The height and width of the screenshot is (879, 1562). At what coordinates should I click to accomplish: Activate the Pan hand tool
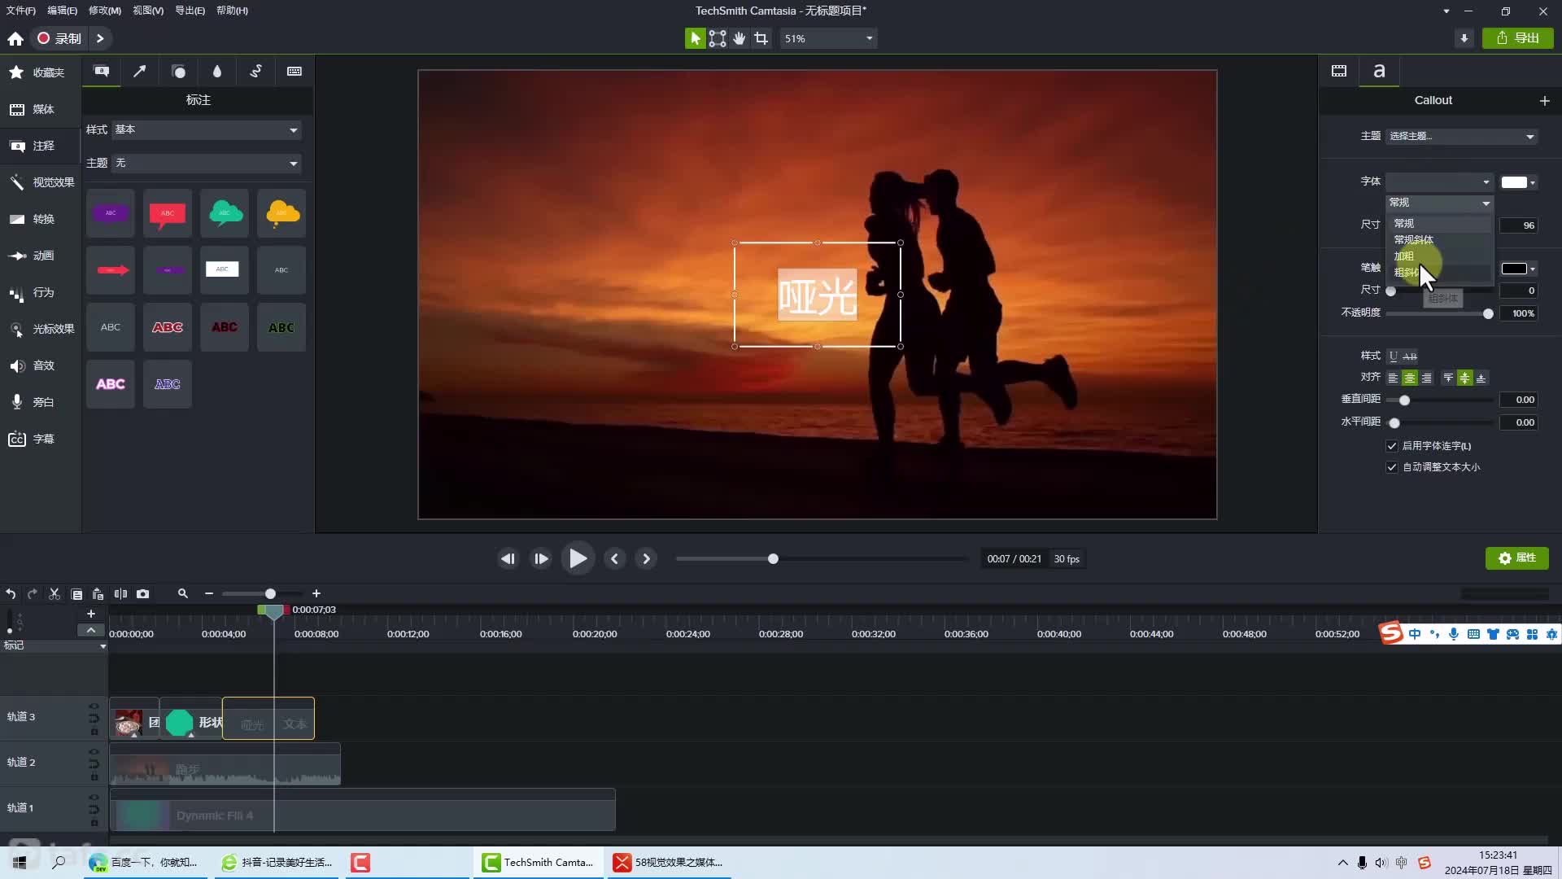pyautogui.click(x=739, y=38)
